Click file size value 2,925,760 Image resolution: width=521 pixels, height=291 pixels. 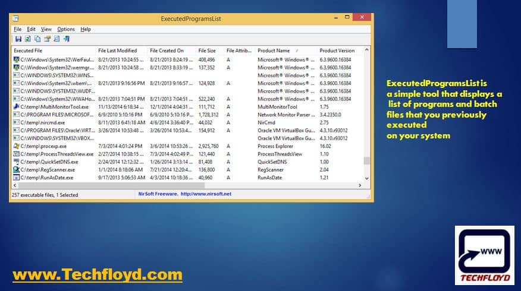click(x=208, y=146)
